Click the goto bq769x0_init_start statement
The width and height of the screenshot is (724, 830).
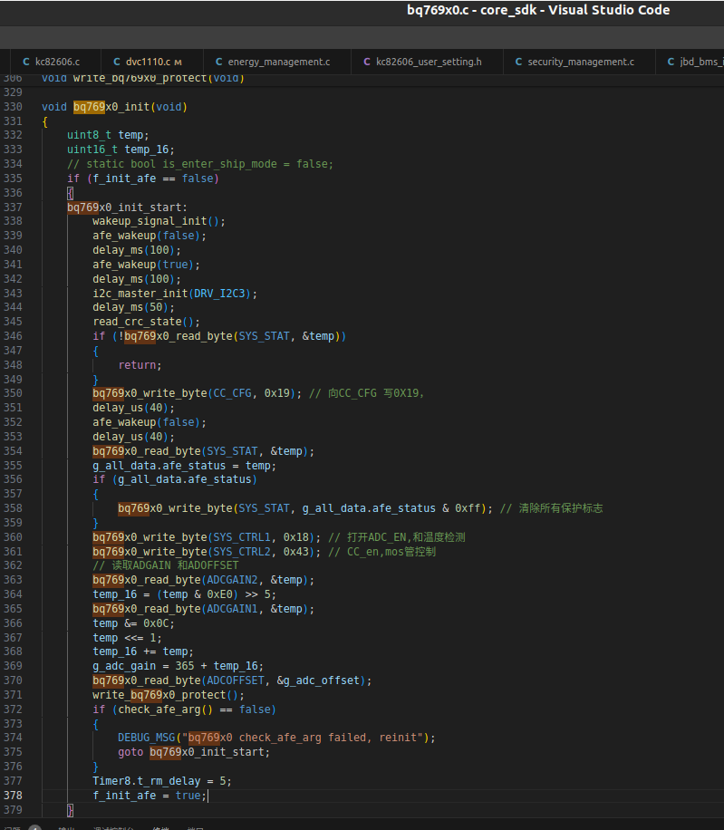coord(193,752)
